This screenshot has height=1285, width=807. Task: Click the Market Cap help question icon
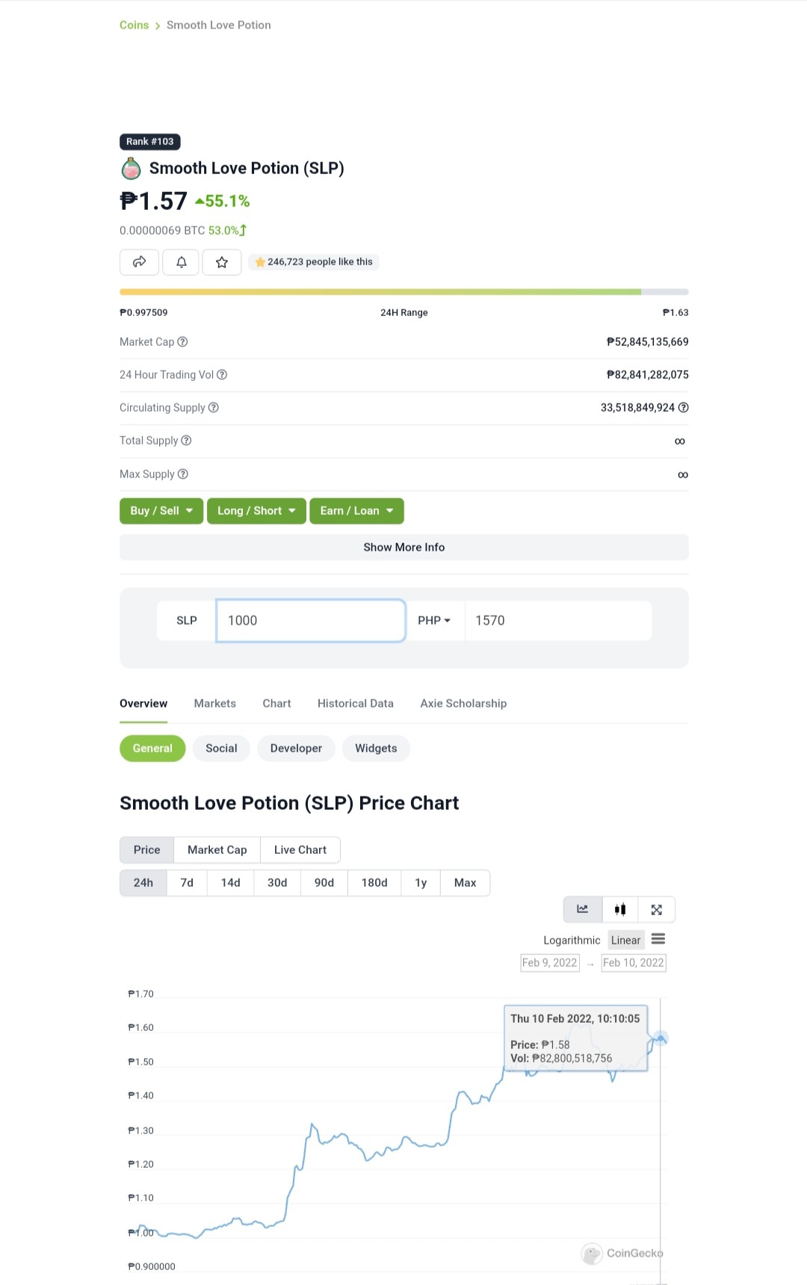(182, 341)
